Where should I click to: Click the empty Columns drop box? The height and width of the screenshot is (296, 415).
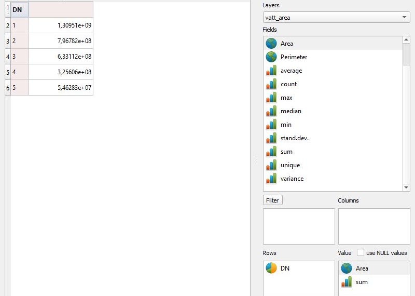click(374, 226)
